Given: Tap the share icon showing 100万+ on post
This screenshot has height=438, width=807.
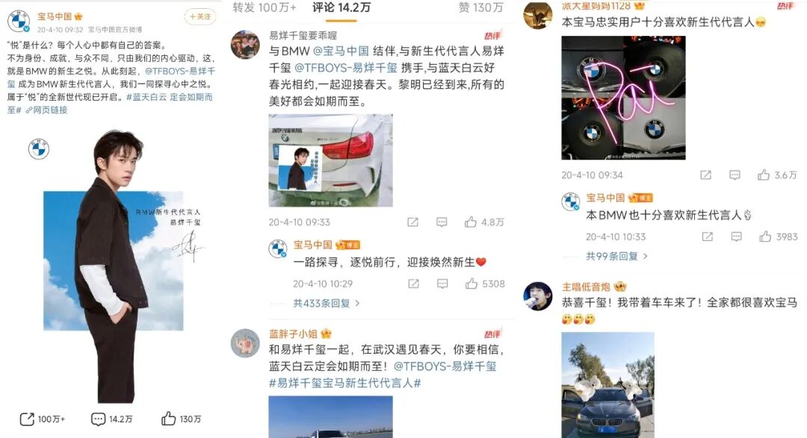Looking at the screenshot, I should 28,419.
